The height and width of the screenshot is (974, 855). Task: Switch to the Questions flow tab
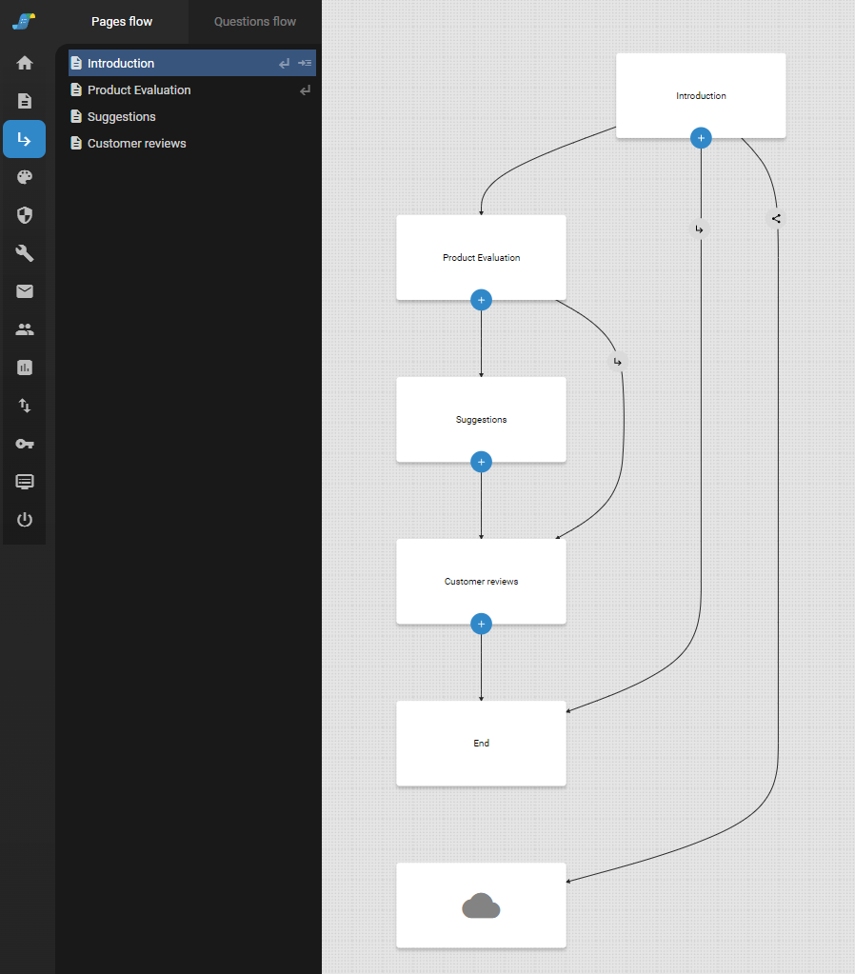[254, 21]
